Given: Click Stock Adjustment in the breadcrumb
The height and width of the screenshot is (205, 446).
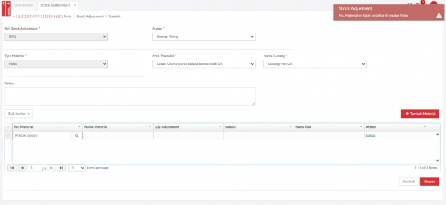Looking at the screenshot, I should pyautogui.click(x=89, y=16).
